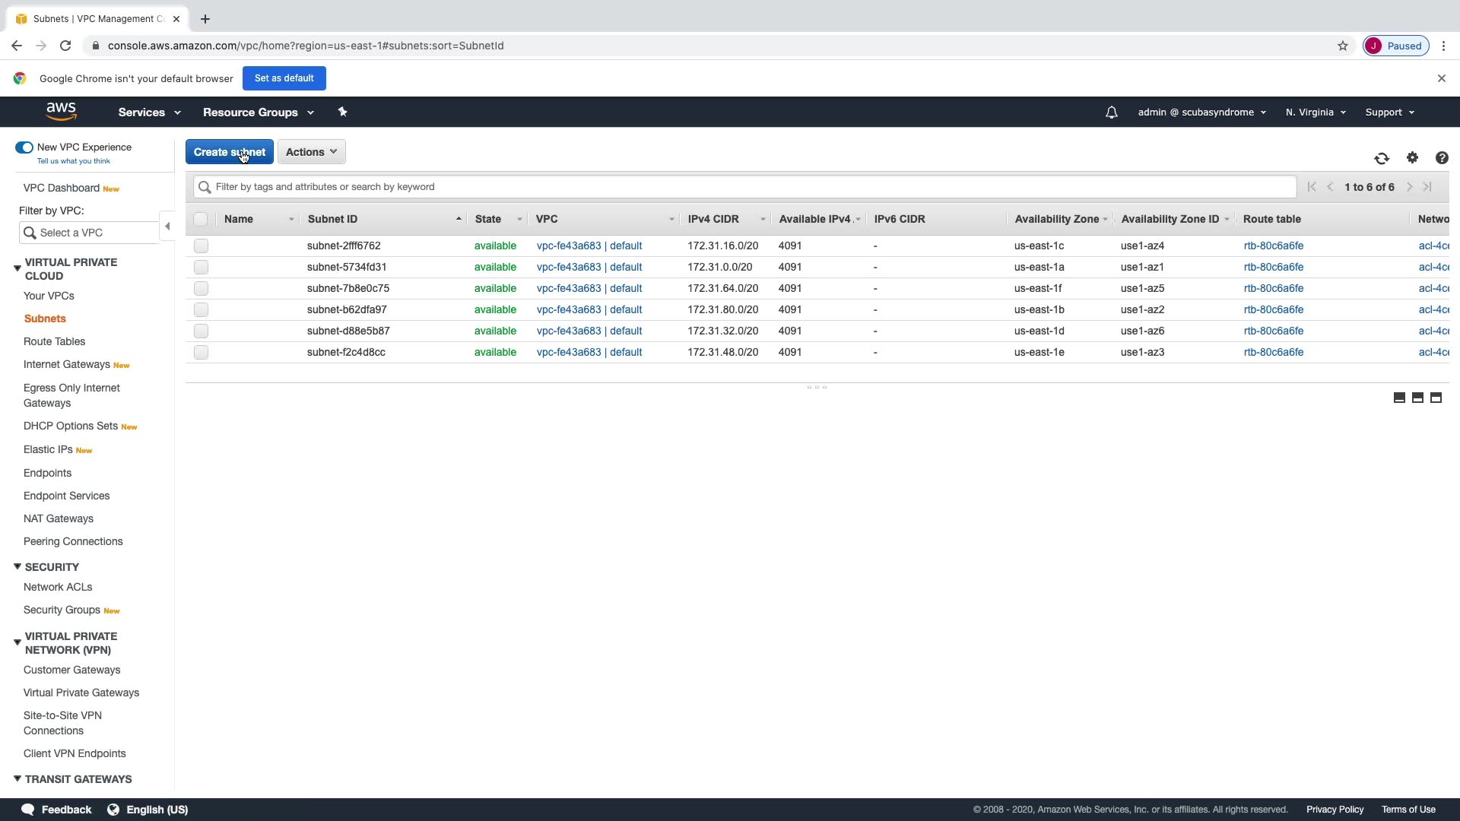The height and width of the screenshot is (821, 1460).
Task: Expand the N. Virginia region selector
Action: 1316,113
